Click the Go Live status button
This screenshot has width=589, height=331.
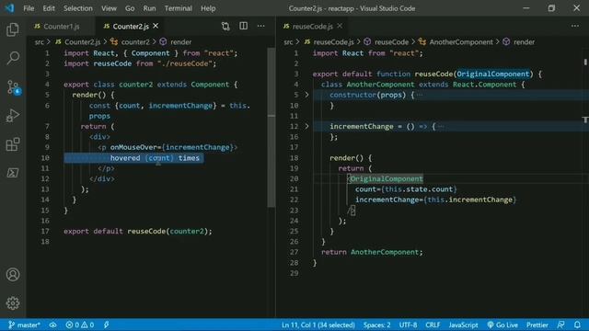pos(502,325)
